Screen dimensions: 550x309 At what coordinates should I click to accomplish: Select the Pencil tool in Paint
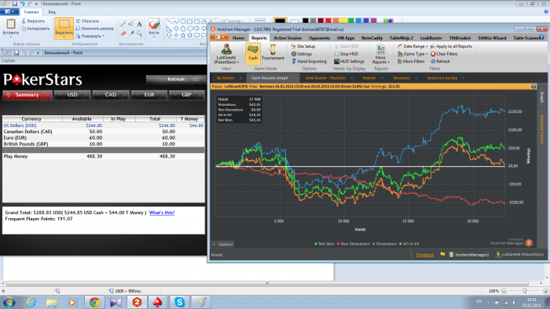click(x=123, y=24)
